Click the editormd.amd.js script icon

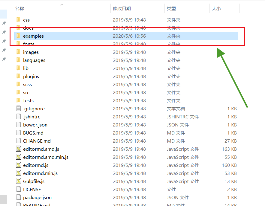[x=19, y=149]
